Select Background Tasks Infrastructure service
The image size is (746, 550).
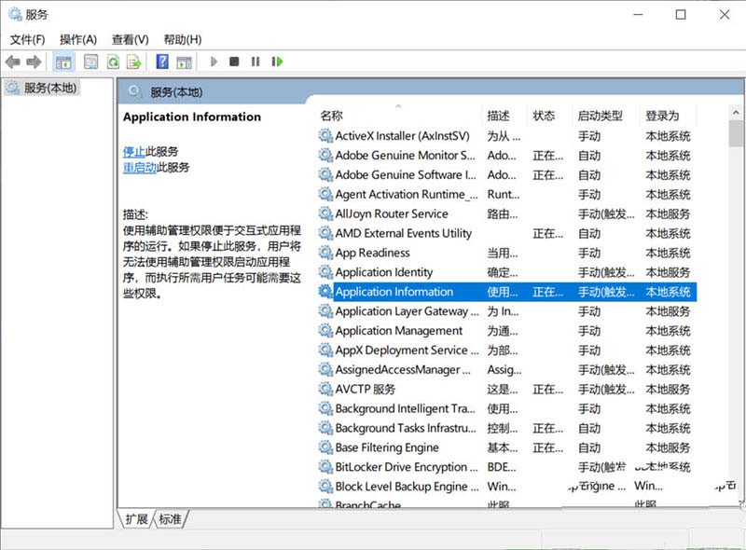click(x=507, y=429)
